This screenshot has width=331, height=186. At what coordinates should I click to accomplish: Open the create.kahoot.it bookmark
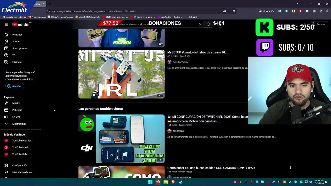pyautogui.click(x=60, y=17)
